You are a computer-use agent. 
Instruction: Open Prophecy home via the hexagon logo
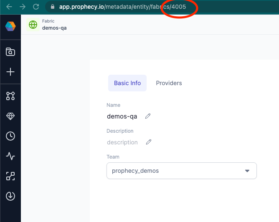(10, 26)
